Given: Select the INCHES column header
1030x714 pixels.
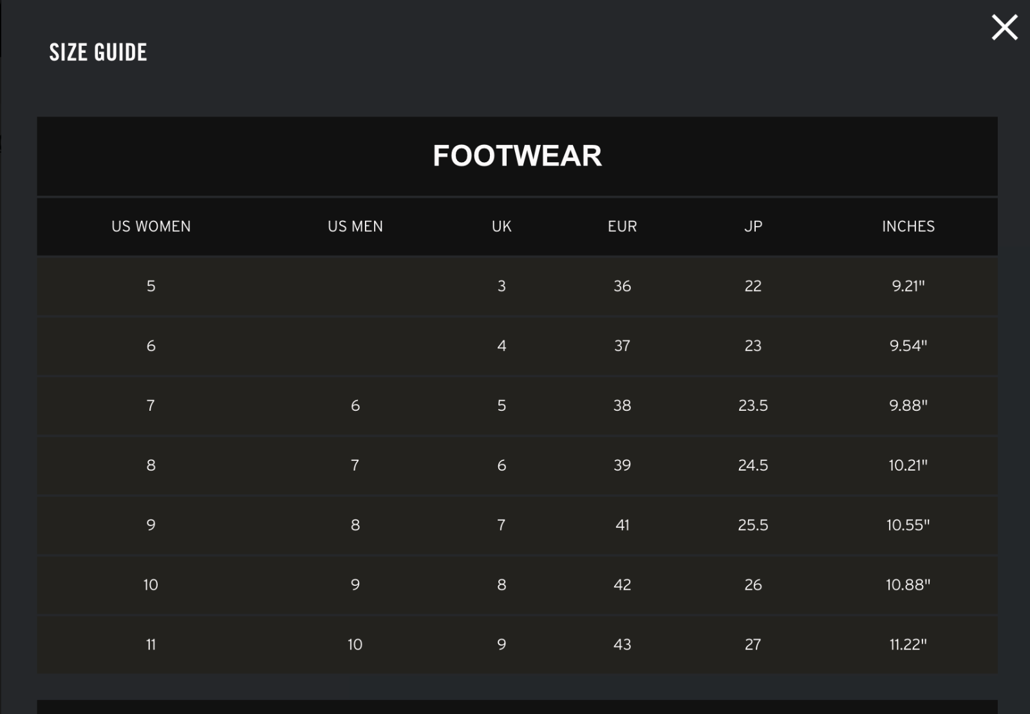Looking at the screenshot, I should [x=908, y=227].
